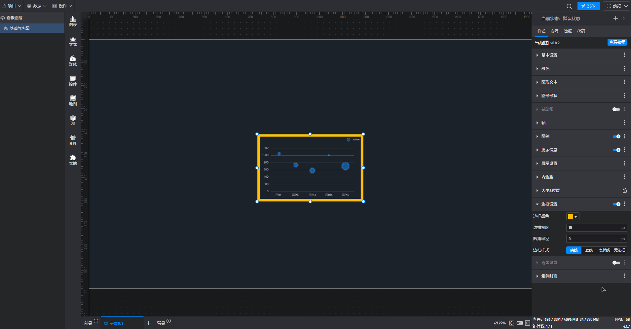Open the 本地 local components icon

tap(73, 160)
